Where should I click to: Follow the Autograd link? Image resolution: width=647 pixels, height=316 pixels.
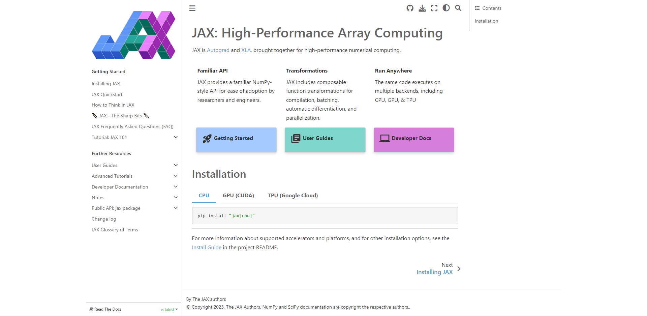coord(218,50)
